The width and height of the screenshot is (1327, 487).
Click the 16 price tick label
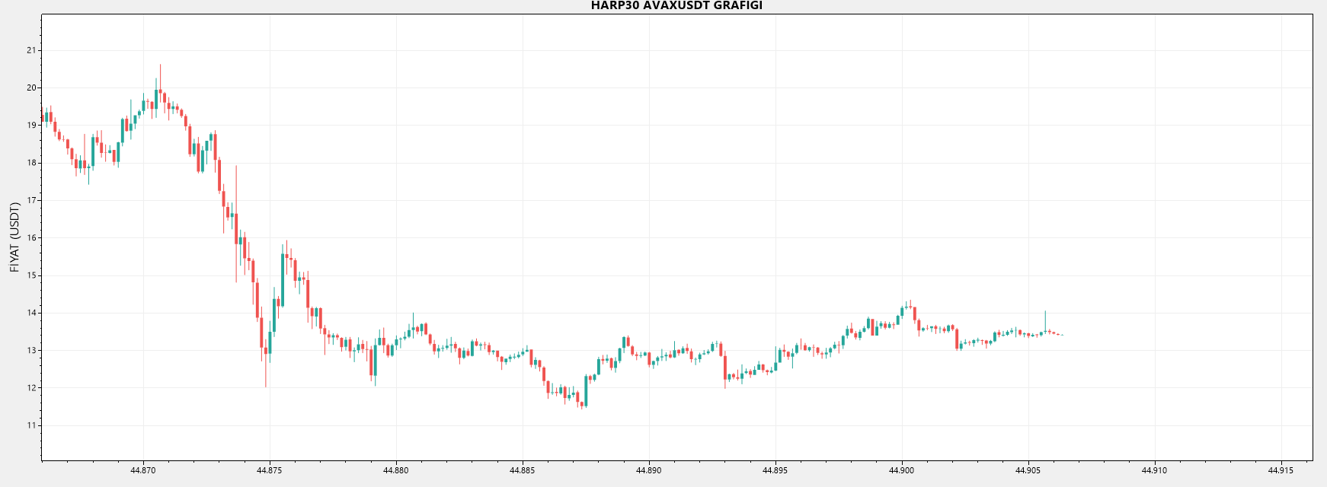(31, 237)
